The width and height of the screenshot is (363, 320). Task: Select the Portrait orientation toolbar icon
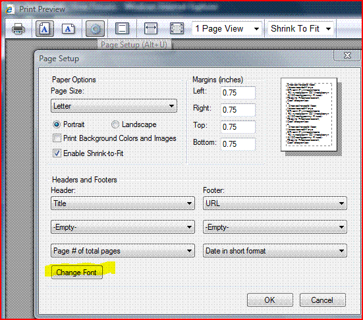(45, 29)
